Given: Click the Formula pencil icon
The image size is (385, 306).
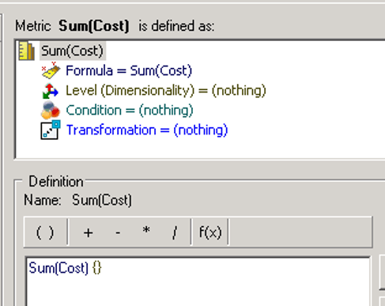Looking at the screenshot, I should click(x=51, y=70).
